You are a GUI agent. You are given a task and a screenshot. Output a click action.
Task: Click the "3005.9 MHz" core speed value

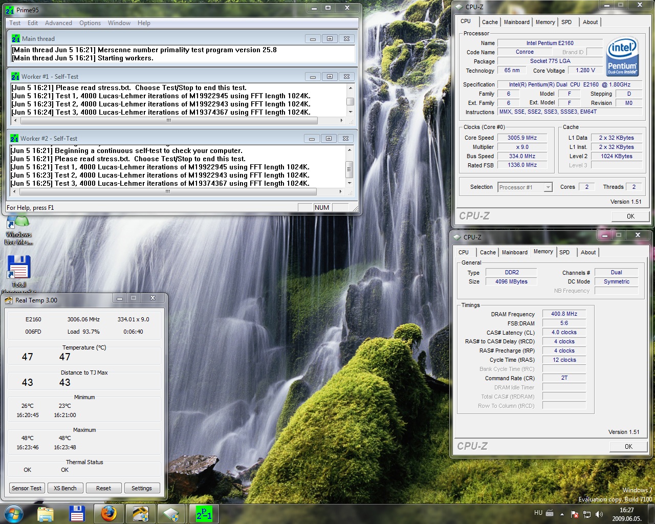[522, 138]
